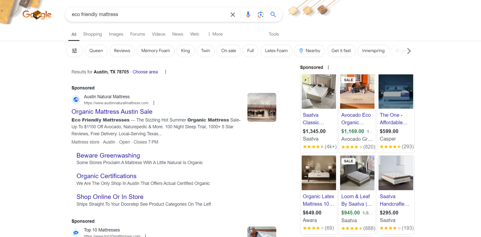Open Shop Online Or In Store sitelink
This screenshot has width=481, height=237.
coord(110,197)
